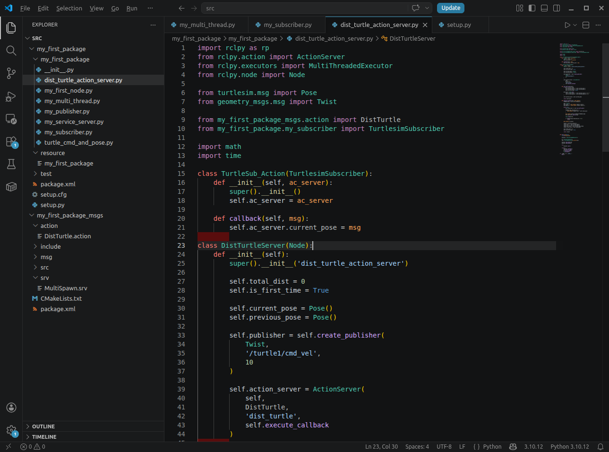609x452 pixels.
Task: Click the DistTurtleServer breadcrumb
Action: (408, 38)
